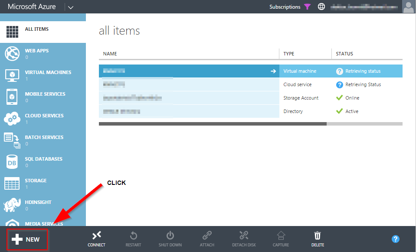
Task: Click the Retrieving Status icon for Cloud service
Action: (x=340, y=85)
